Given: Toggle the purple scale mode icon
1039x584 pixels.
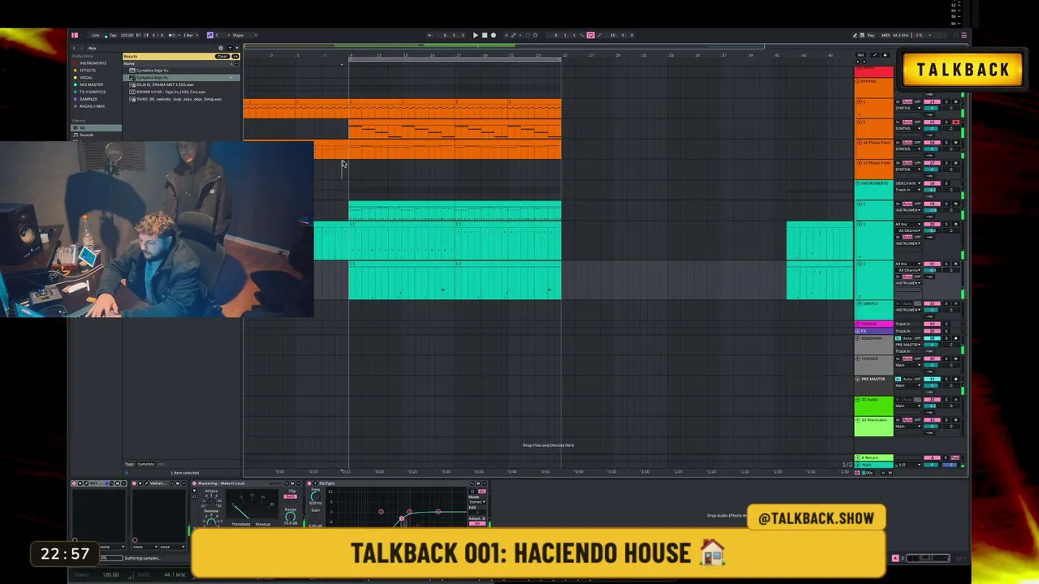Looking at the screenshot, I should (x=209, y=35).
